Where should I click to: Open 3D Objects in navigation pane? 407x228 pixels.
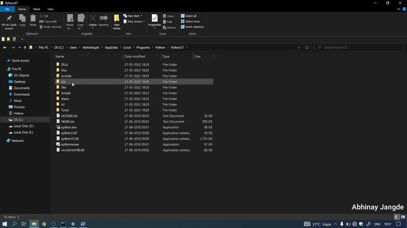[21, 75]
